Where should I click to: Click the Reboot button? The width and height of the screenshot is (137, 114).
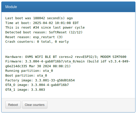(13, 105)
